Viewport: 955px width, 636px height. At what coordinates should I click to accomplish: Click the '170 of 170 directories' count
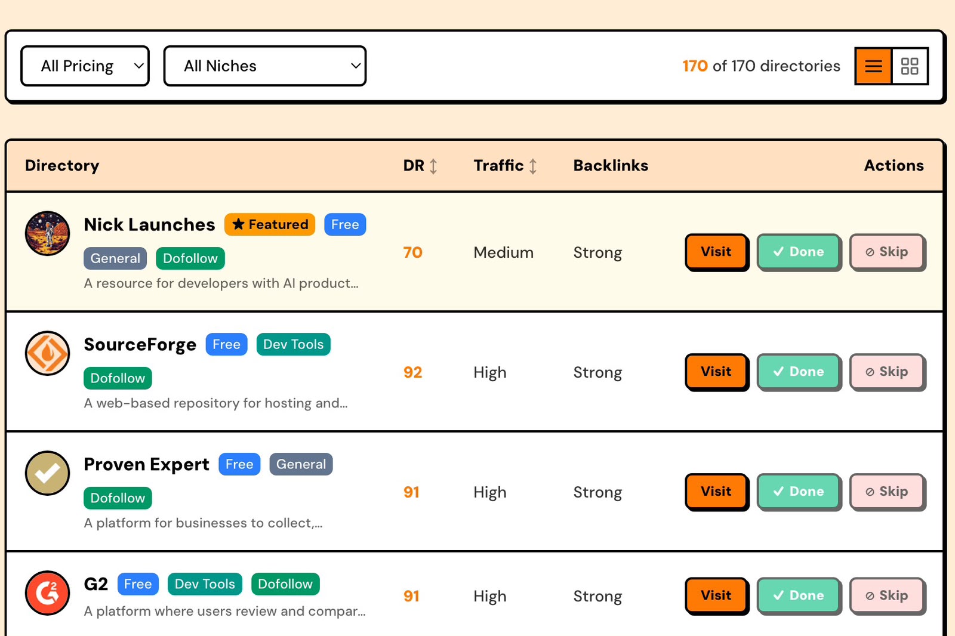click(x=761, y=66)
